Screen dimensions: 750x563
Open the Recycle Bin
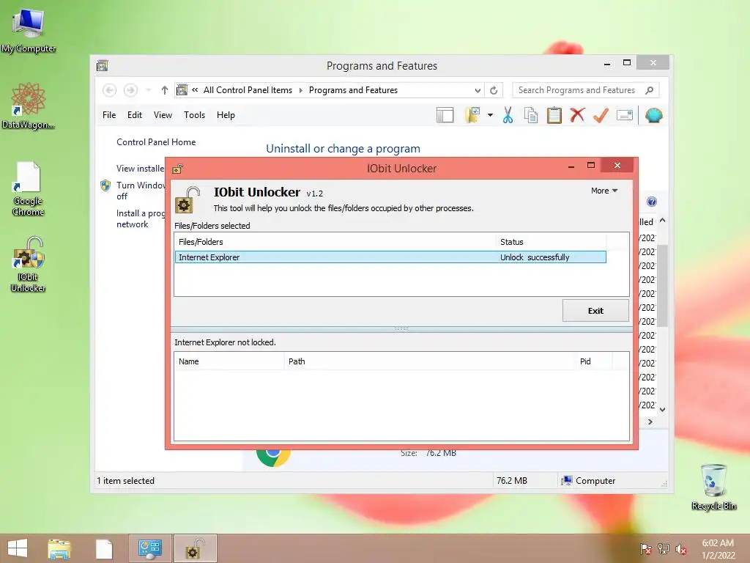(713, 487)
